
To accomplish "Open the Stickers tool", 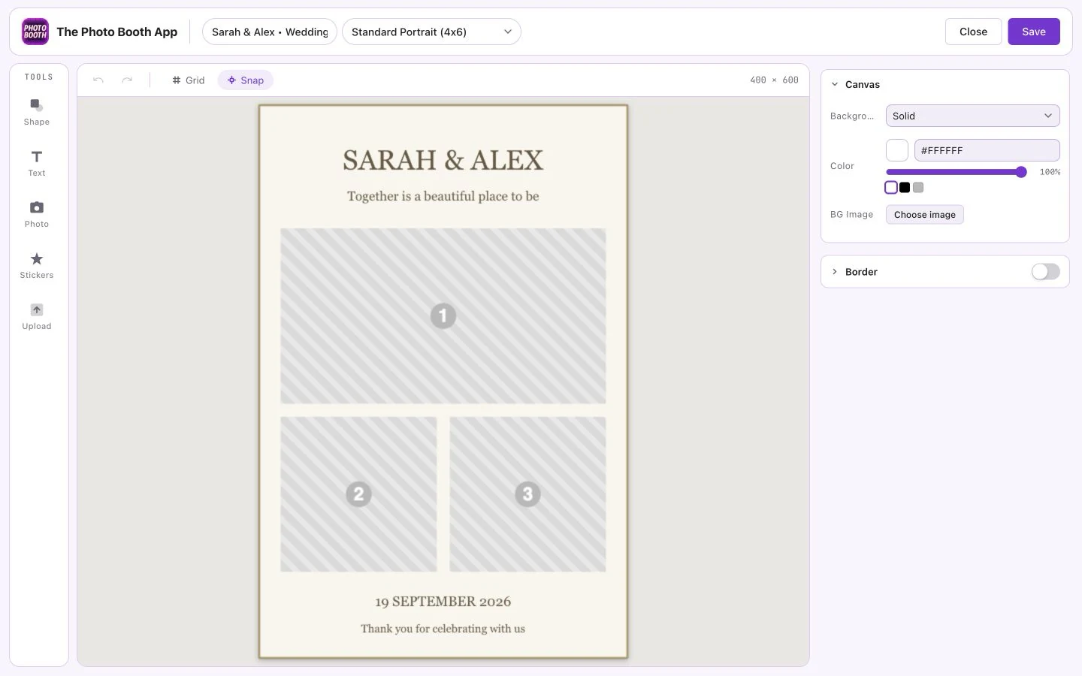I will 37,265.
